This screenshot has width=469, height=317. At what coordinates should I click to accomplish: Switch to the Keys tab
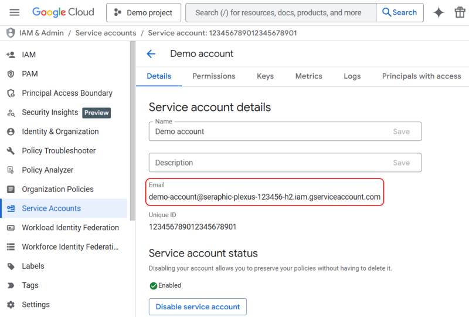pyautogui.click(x=265, y=76)
